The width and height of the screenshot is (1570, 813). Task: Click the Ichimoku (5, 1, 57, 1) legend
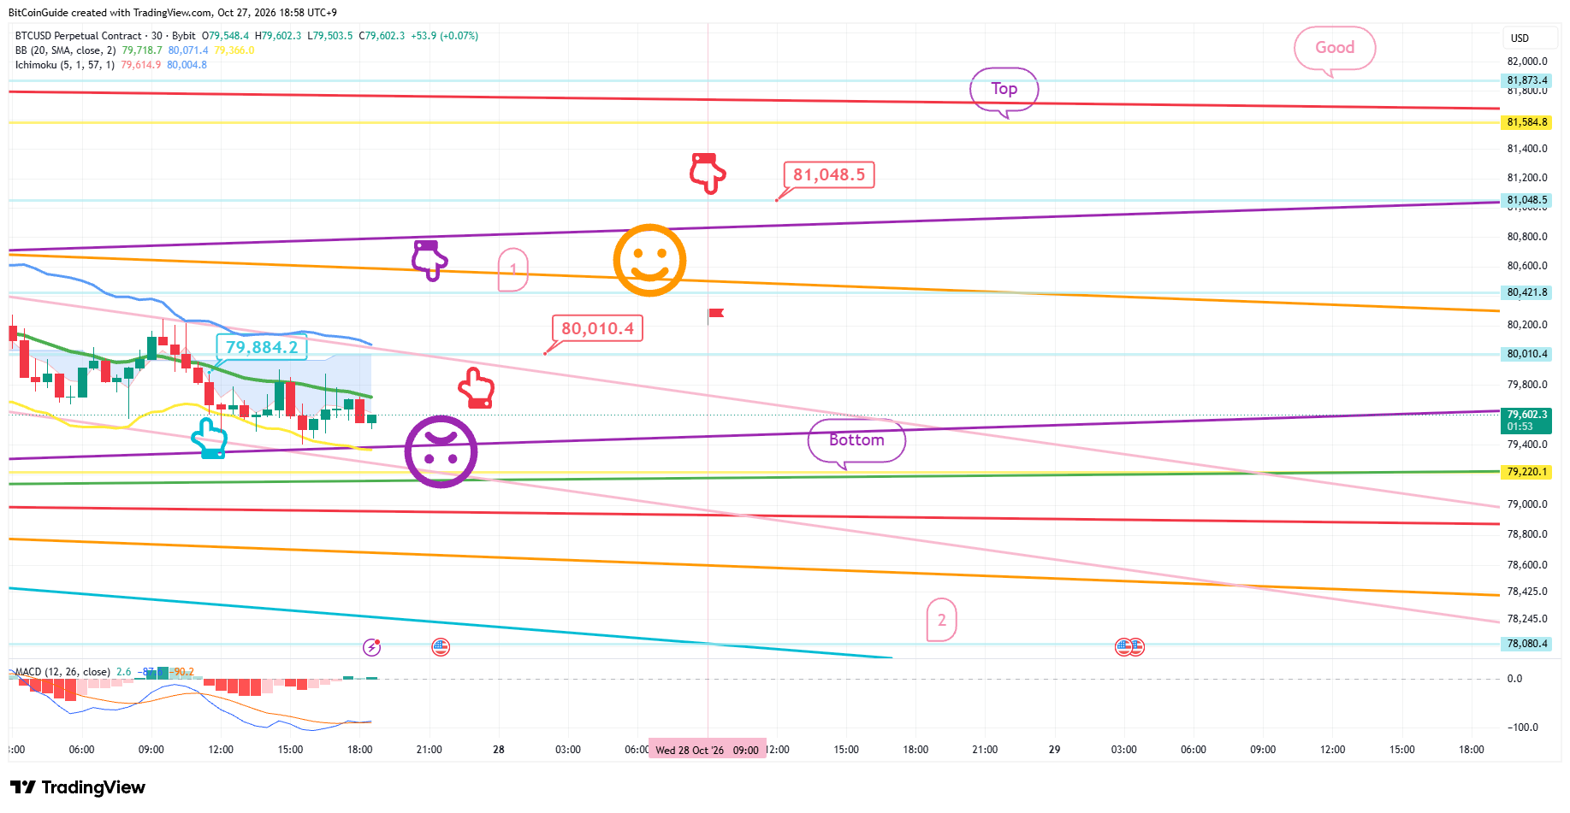coord(65,65)
